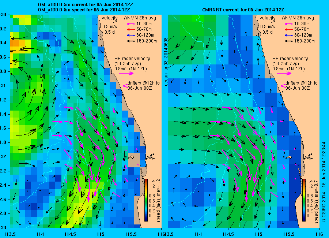This screenshot has height=238, width=329.
Task: Click HF radar magenta scale arrow, right map
Action: [284, 73]
